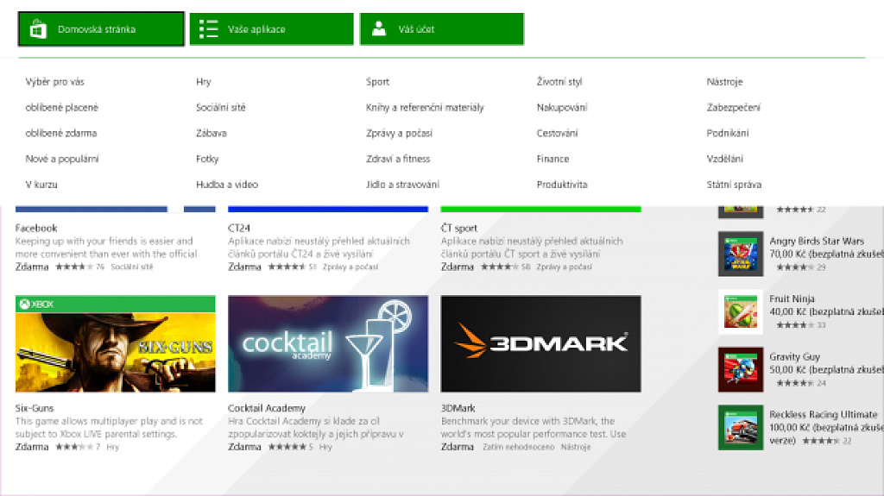Open the Hry category

click(204, 82)
